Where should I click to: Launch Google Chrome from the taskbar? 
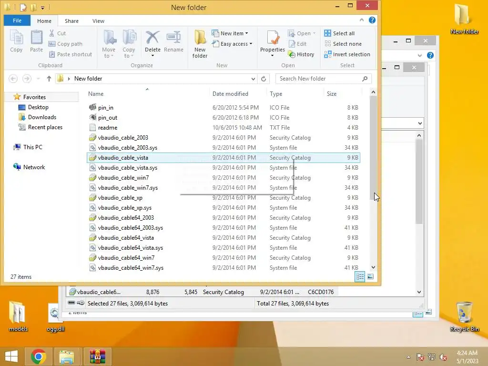point(38,356)
